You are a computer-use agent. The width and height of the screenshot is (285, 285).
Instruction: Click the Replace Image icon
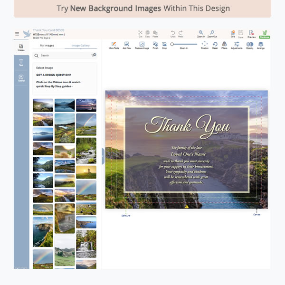pos(142,45)
